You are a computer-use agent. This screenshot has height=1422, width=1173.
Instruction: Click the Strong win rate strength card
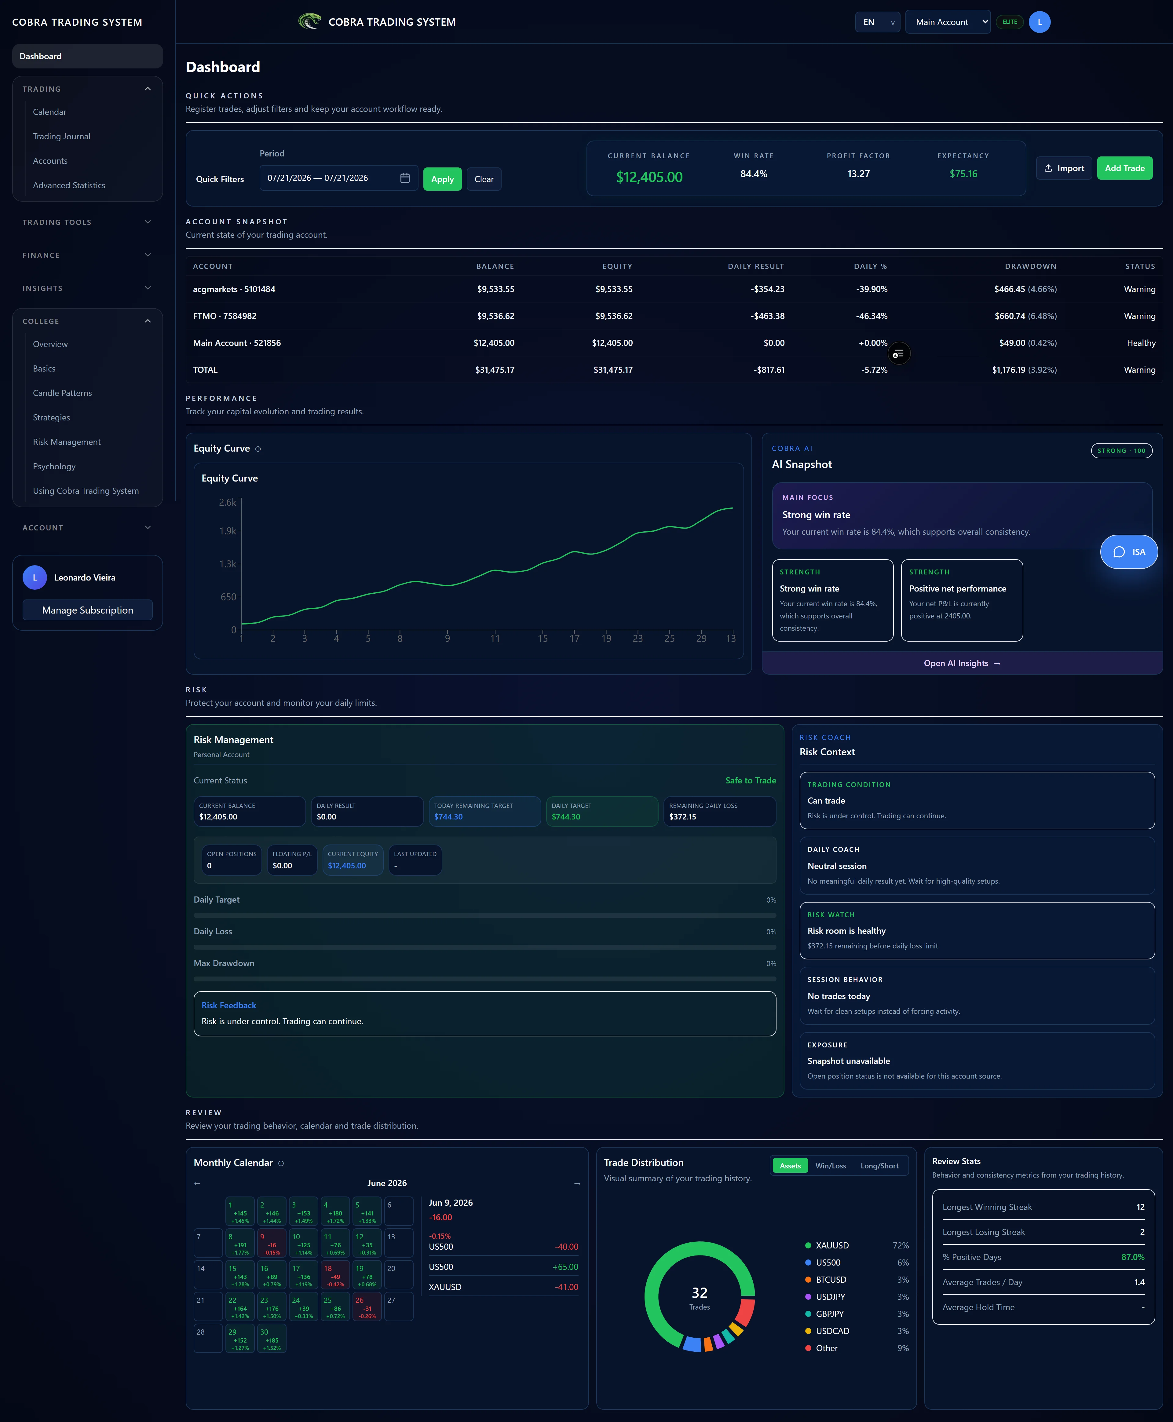tap(832, 600)
